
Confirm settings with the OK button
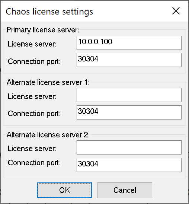64,190
